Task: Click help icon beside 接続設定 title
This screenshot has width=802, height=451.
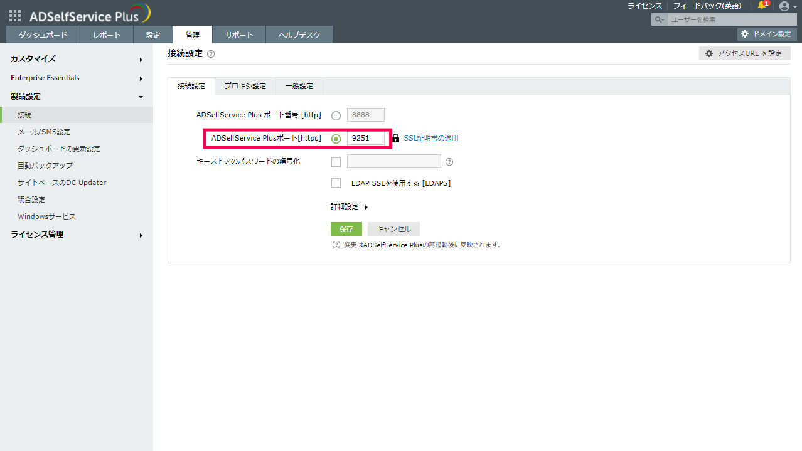Action: pos(211,54)
